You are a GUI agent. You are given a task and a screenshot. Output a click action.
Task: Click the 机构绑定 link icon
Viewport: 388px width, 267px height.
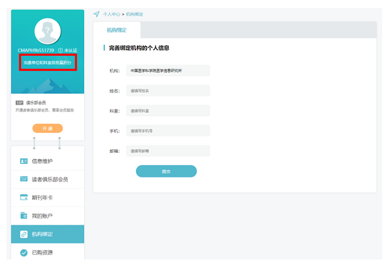coord(24,234)
